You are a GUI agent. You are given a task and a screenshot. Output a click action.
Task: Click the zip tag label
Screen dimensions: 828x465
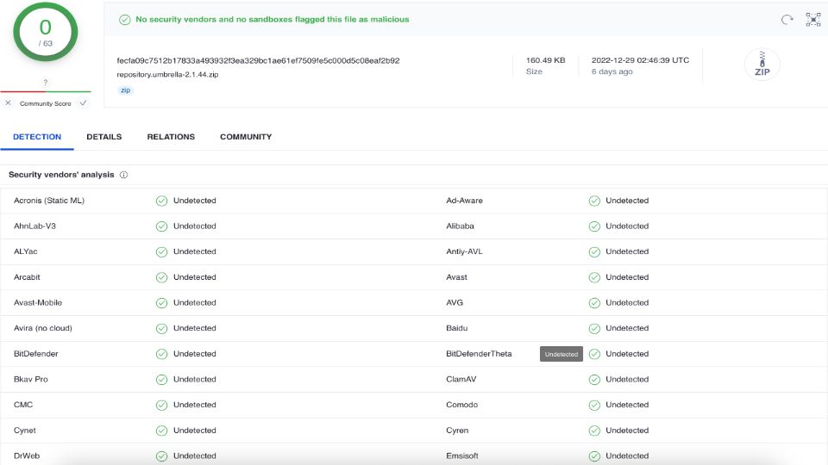[x=125, y=90]
